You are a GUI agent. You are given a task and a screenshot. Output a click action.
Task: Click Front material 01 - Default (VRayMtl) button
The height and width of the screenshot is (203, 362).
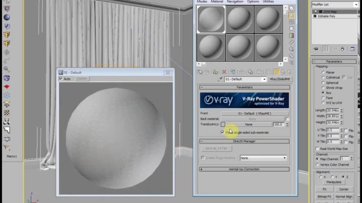pyautogui.click(x=255, y=114)
